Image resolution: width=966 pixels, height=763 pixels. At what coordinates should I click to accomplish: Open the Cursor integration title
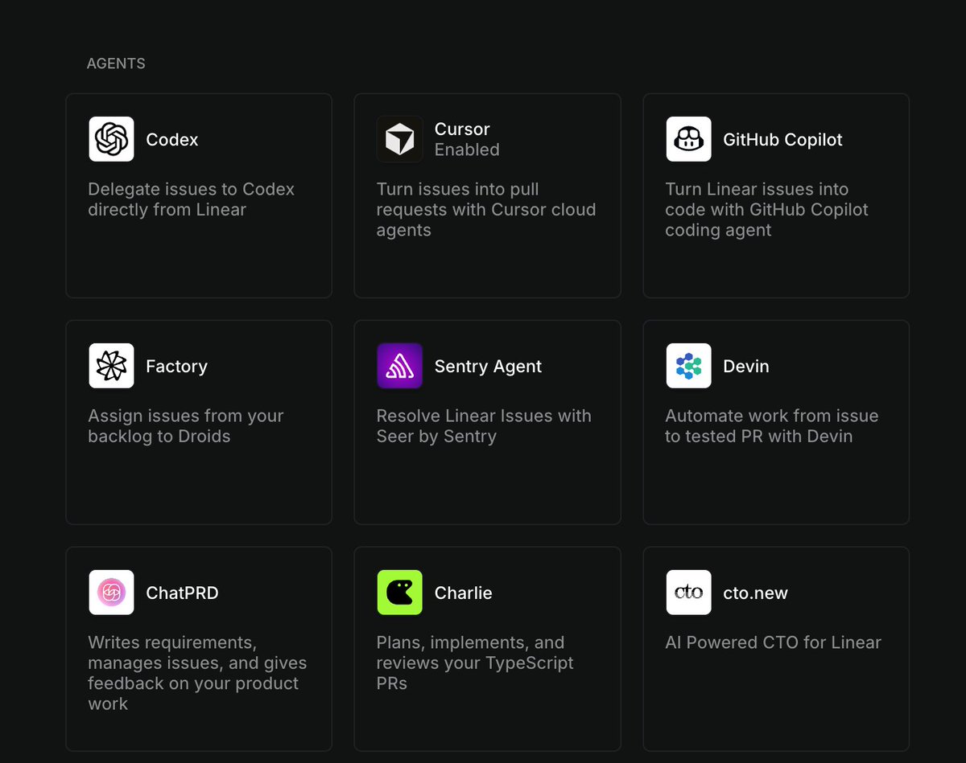click(x=462, y=129)
